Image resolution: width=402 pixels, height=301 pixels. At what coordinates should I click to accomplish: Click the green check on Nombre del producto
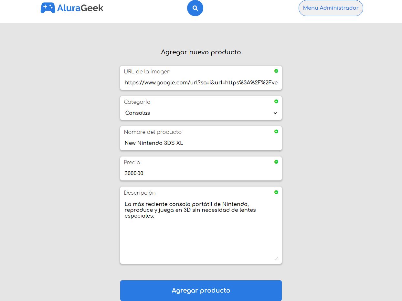(x=276, y=132)
